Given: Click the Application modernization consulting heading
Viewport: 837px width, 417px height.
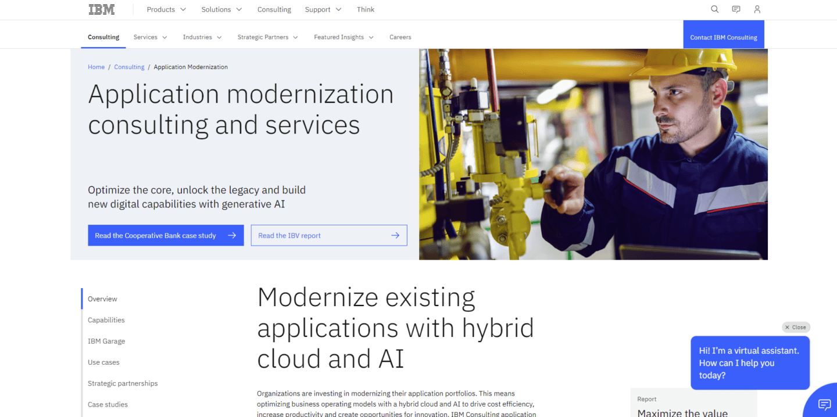Looking at the screenshot, I should (241, 109).
